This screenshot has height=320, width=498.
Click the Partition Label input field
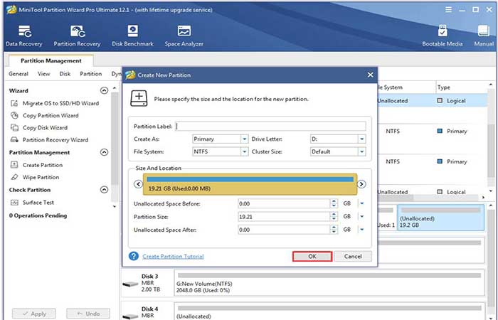click(270, 126)
